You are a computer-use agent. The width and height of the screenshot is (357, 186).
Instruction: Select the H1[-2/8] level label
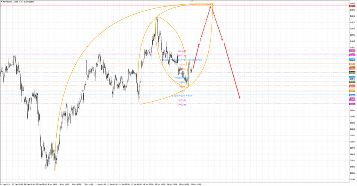pyautogui.click(x=182, y=104)
